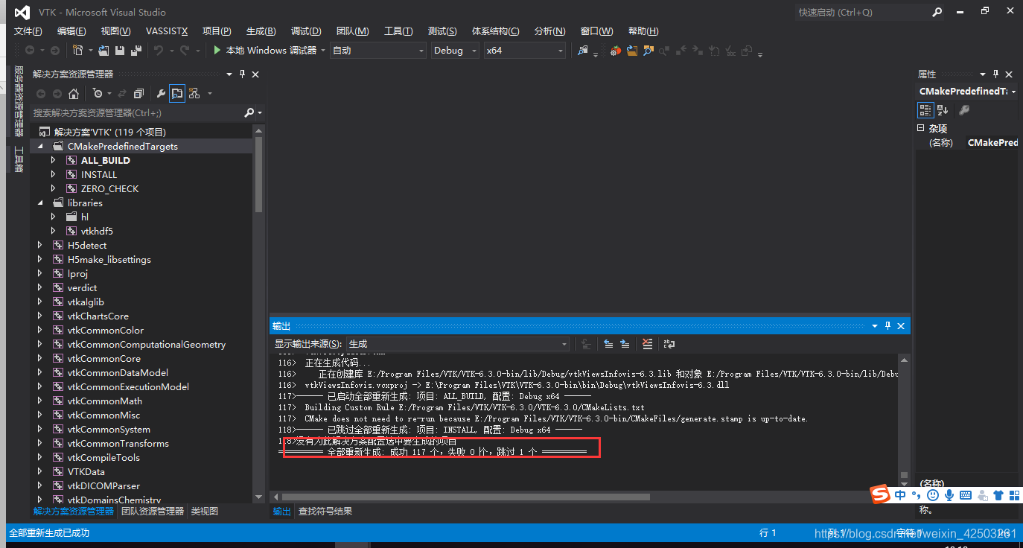
Task: Start debugging with the green play arrow
Action: click(217, 50)
